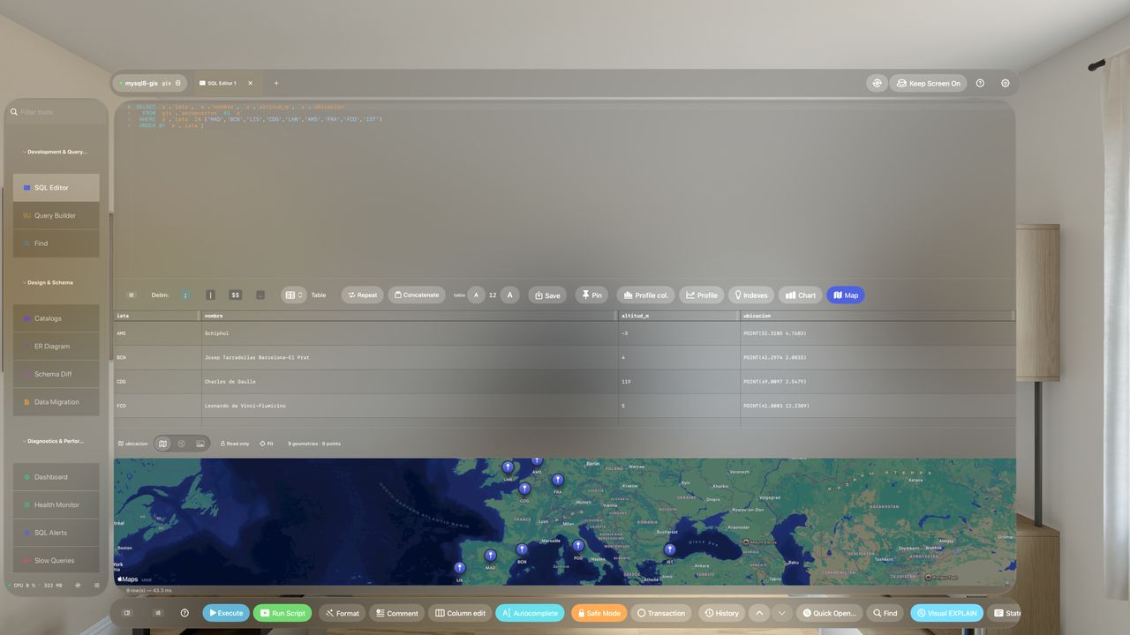Image resolution: width=1130 pixels, height=635 pixels.
Task: Open Health Monitor in the sidebar
Action: (56, 505)
